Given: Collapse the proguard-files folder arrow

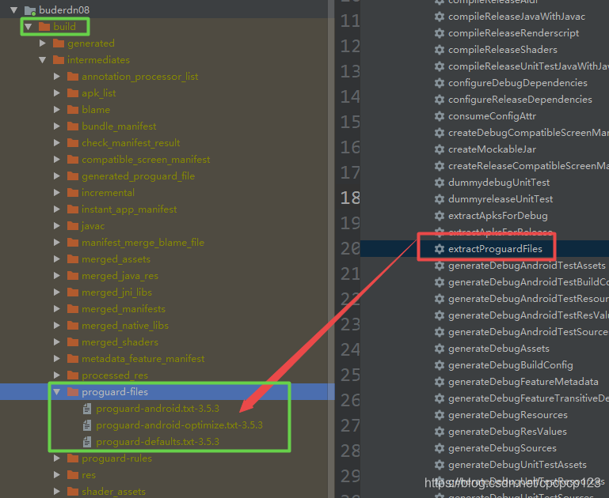Looking at the screenshot, I should (x=57, y=392).
